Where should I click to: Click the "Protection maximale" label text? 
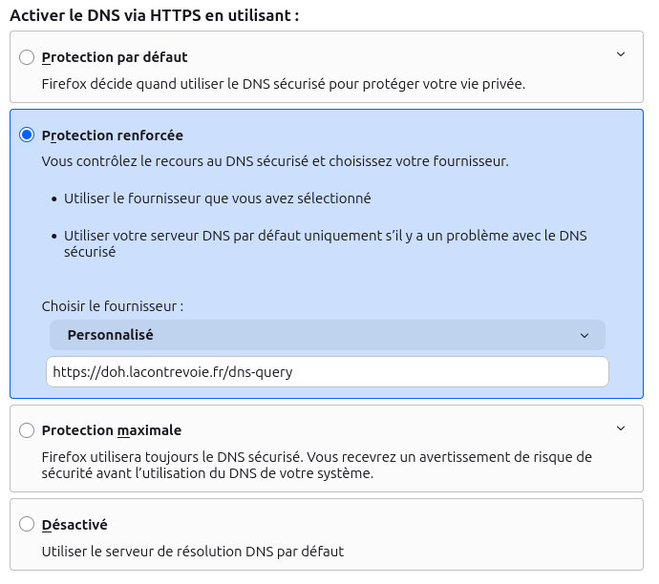pyautogui.click(x=112, y=430)
